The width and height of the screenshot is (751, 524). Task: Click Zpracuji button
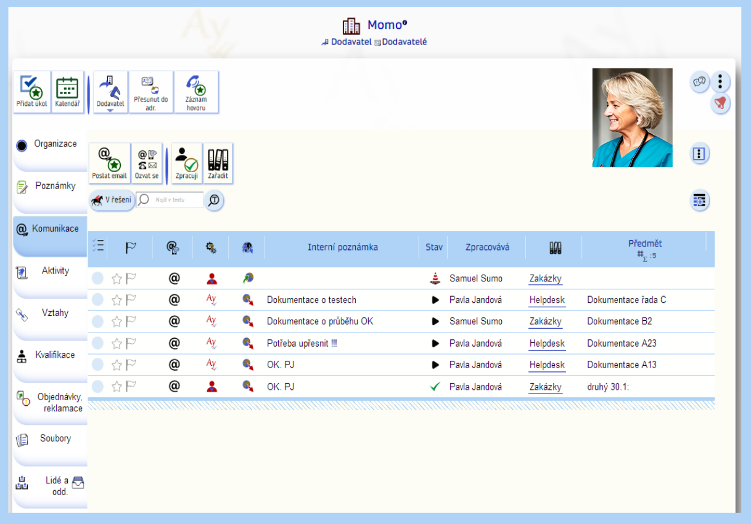(187, 163)
